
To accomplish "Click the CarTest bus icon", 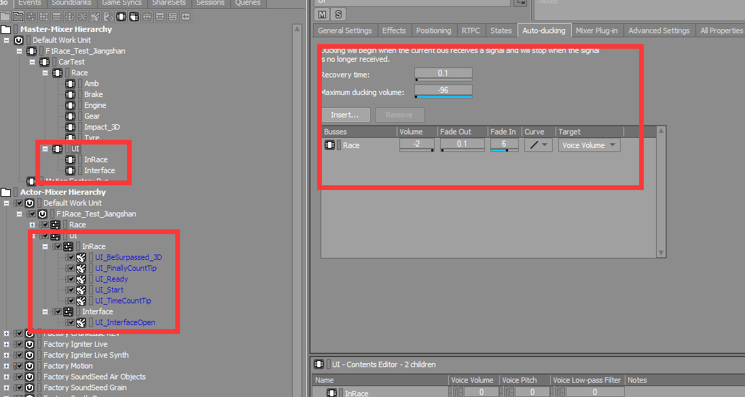I will pos(45,62).
